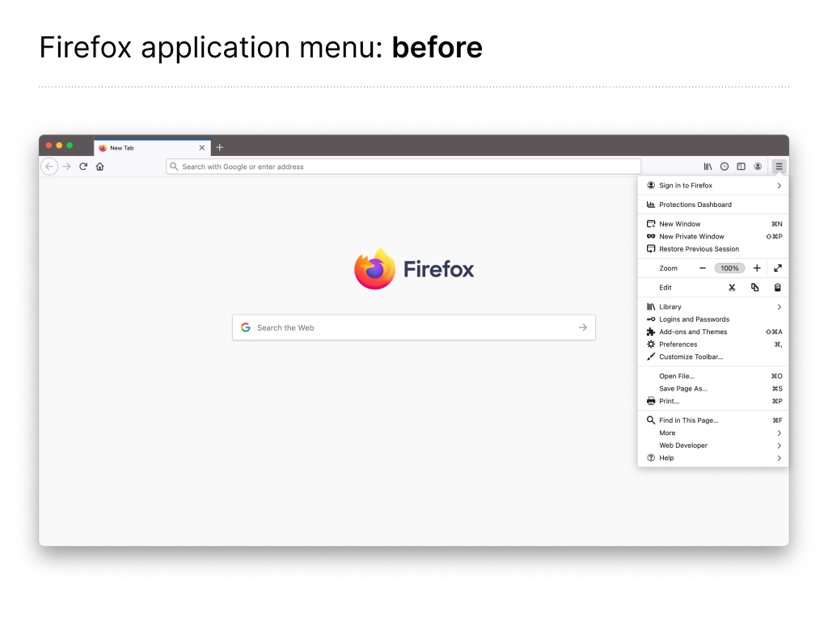Expand the Sign in to Firefox submenu
The height and width of the screenshot is (621, 828).
pos(779,186)
